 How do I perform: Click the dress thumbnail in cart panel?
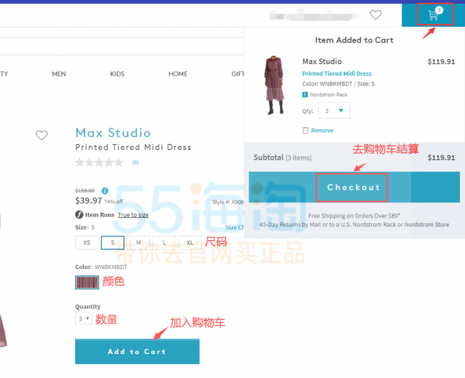pyautogui.click(x=274, y=85)
